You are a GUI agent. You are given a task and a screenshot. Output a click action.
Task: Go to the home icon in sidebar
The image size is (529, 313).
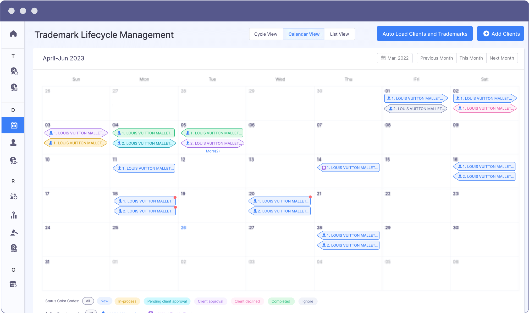click(13, 33)
